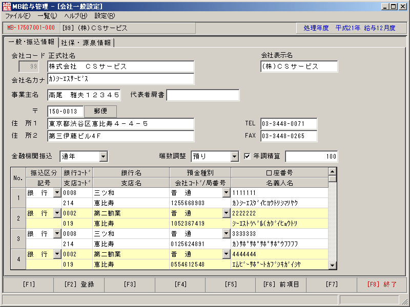
Task: Open 振込区分 dropdown in row 2
Action: pos(57,213)
